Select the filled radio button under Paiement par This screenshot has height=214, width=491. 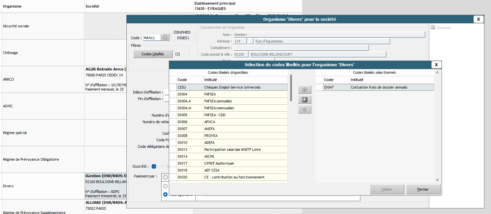(x=165, y=194)
